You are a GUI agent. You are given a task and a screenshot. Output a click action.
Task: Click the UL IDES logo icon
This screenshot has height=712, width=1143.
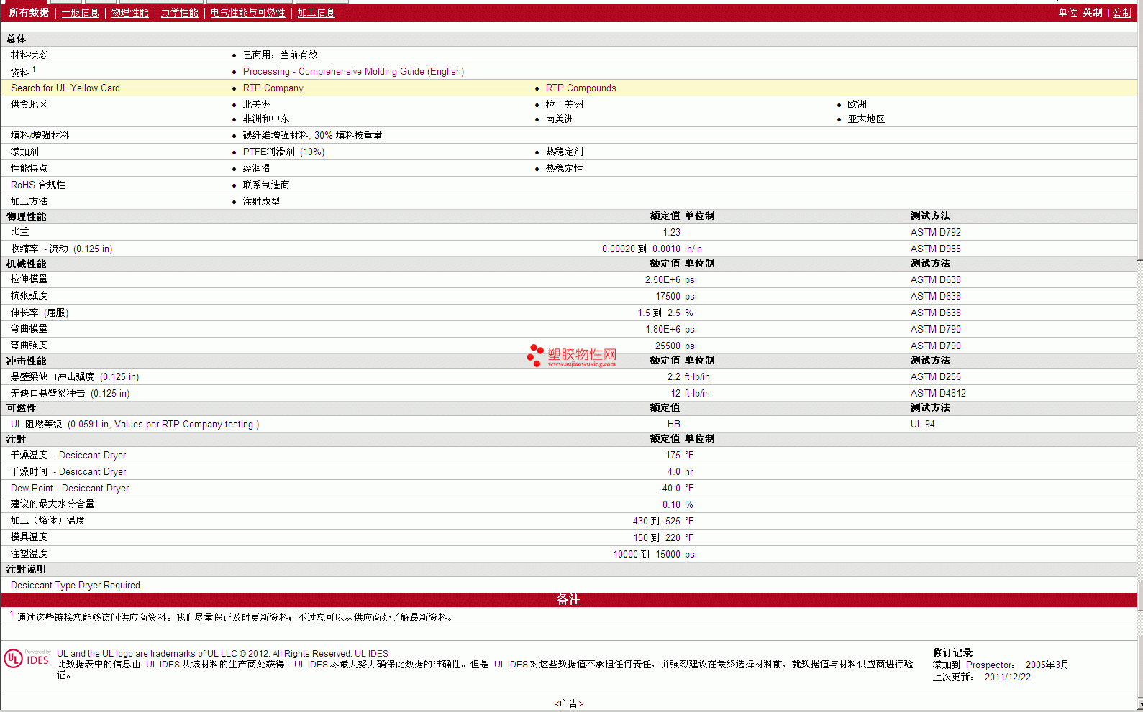click(x=27, y=659)
